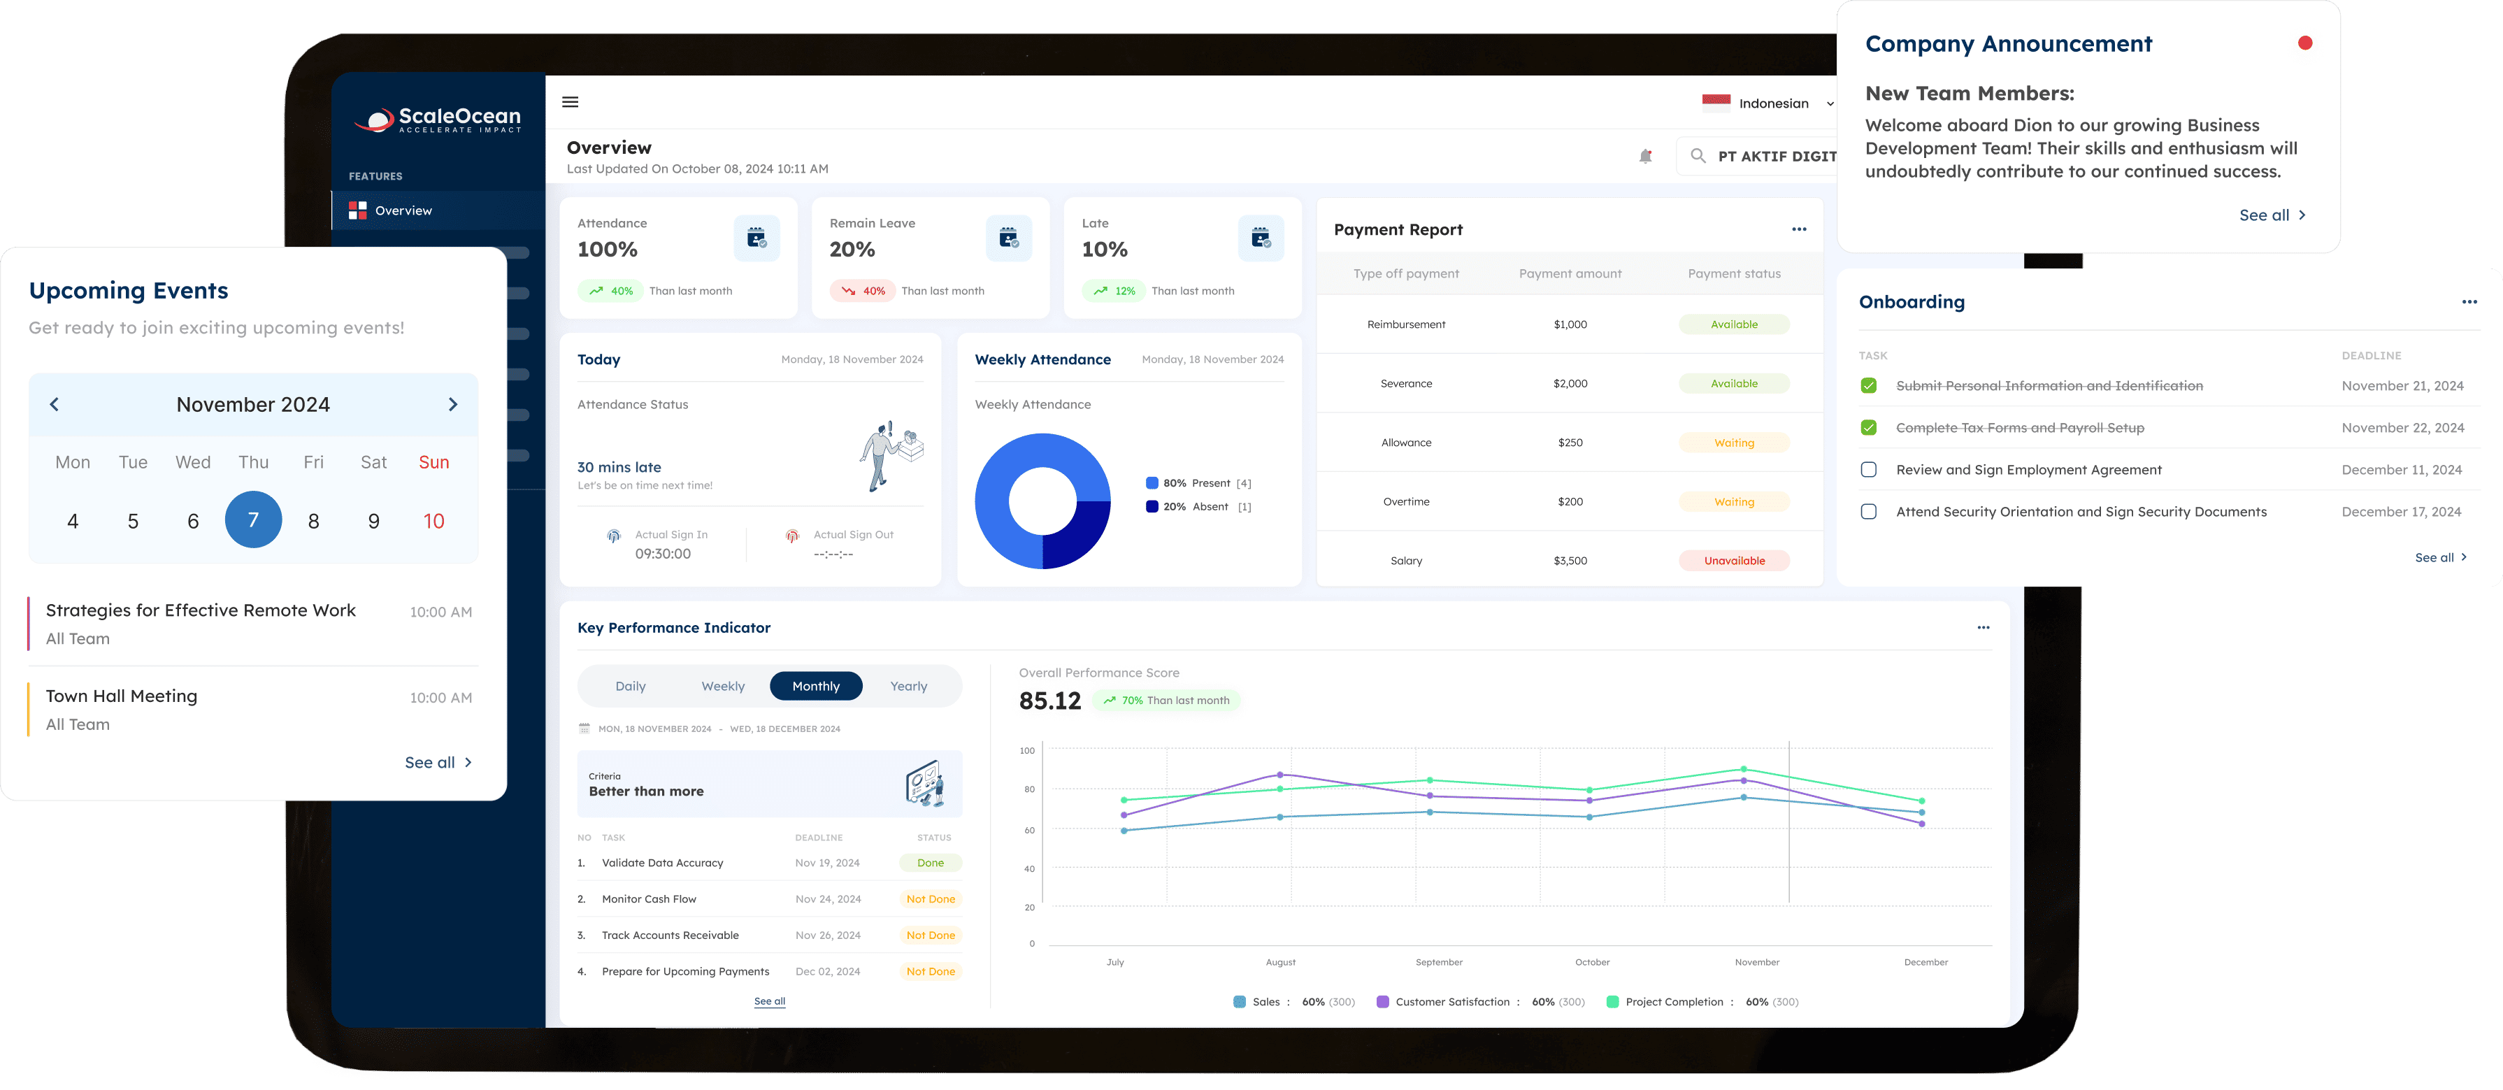Click the hamburger menu icon
Viewport: 2503px width, 1090px height.
pos(571,102)
